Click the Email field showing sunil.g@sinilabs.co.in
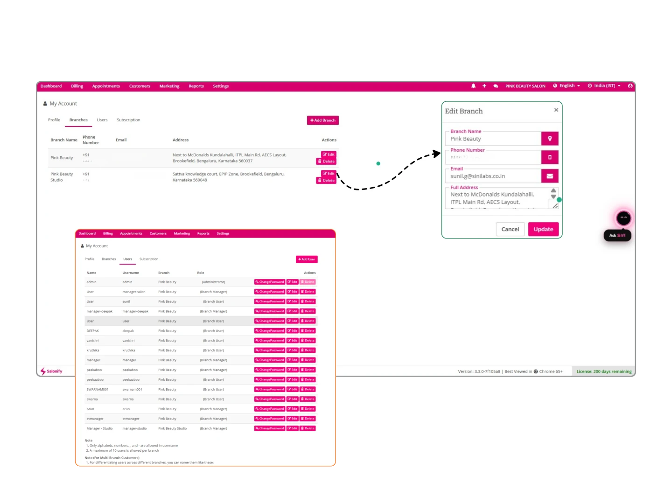This screenshot has width=672, height=504. point(493,176)
